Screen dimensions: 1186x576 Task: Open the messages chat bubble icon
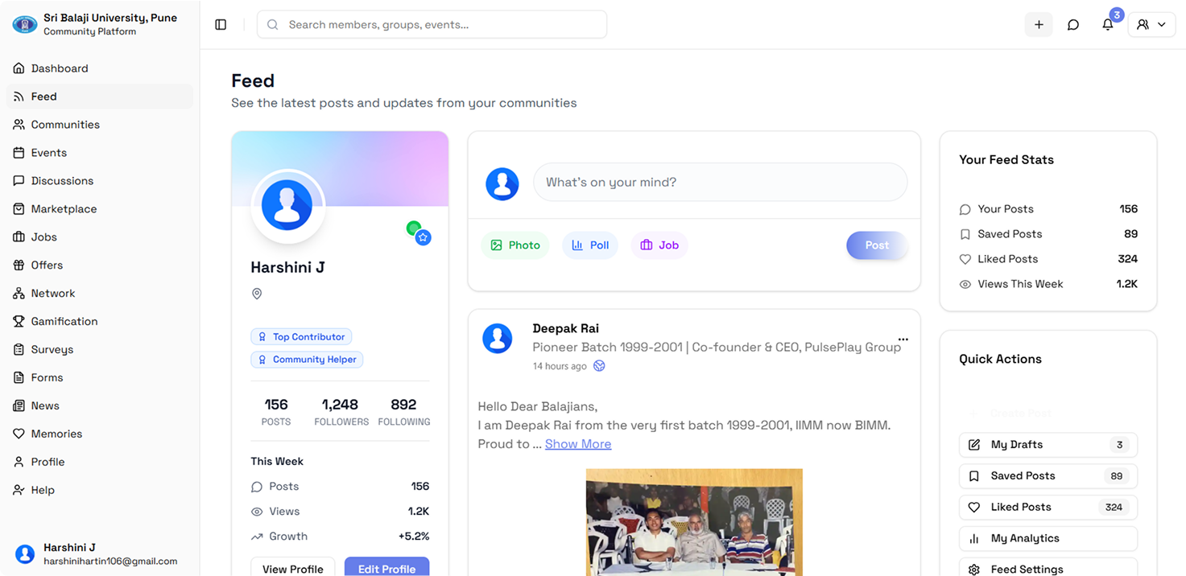point(1073,25)
